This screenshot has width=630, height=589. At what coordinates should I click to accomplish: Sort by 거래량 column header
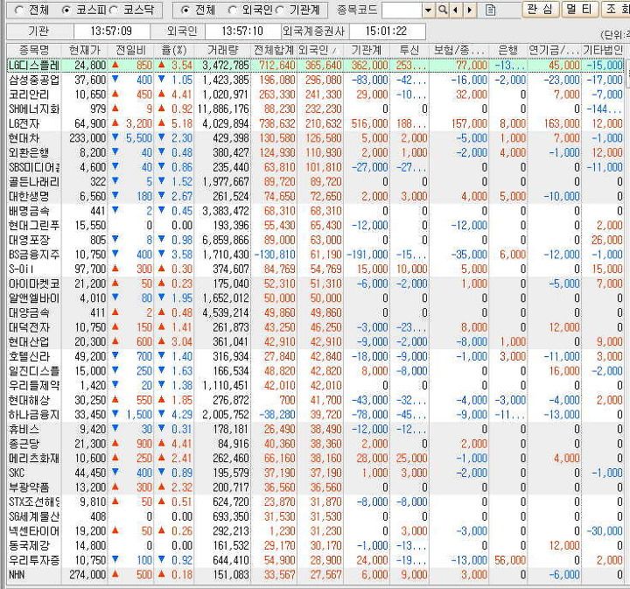point(222,50)
